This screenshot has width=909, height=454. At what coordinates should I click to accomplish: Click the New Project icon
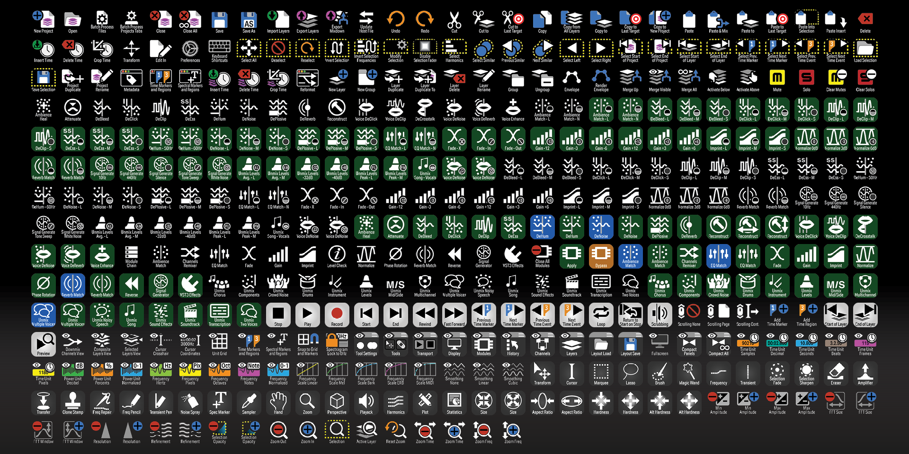[x=43, y=22]
